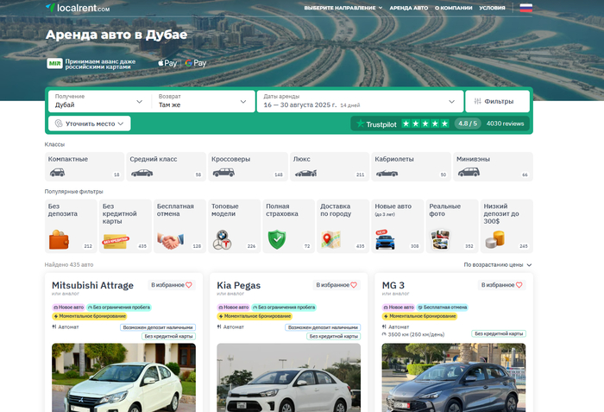The width and height of the screenshot is (604, 412).
Task: Open Условия menu item
Action: pos(492,8)
